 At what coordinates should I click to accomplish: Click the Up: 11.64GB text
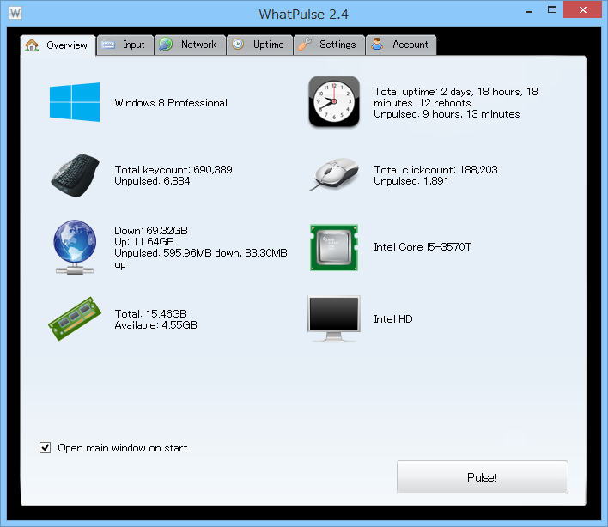tap(144, 242)
